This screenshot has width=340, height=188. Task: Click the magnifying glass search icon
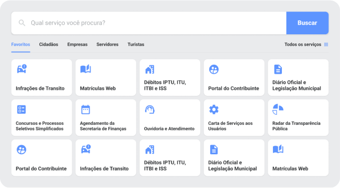pyautogui.click(x=22, y=23)
